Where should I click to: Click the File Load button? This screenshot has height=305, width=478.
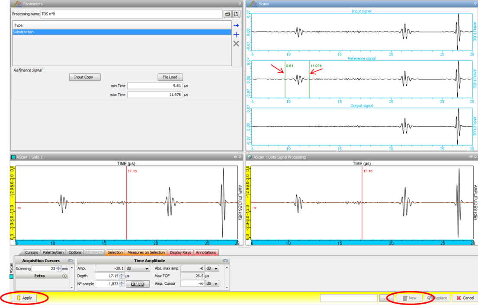point(170,77)
